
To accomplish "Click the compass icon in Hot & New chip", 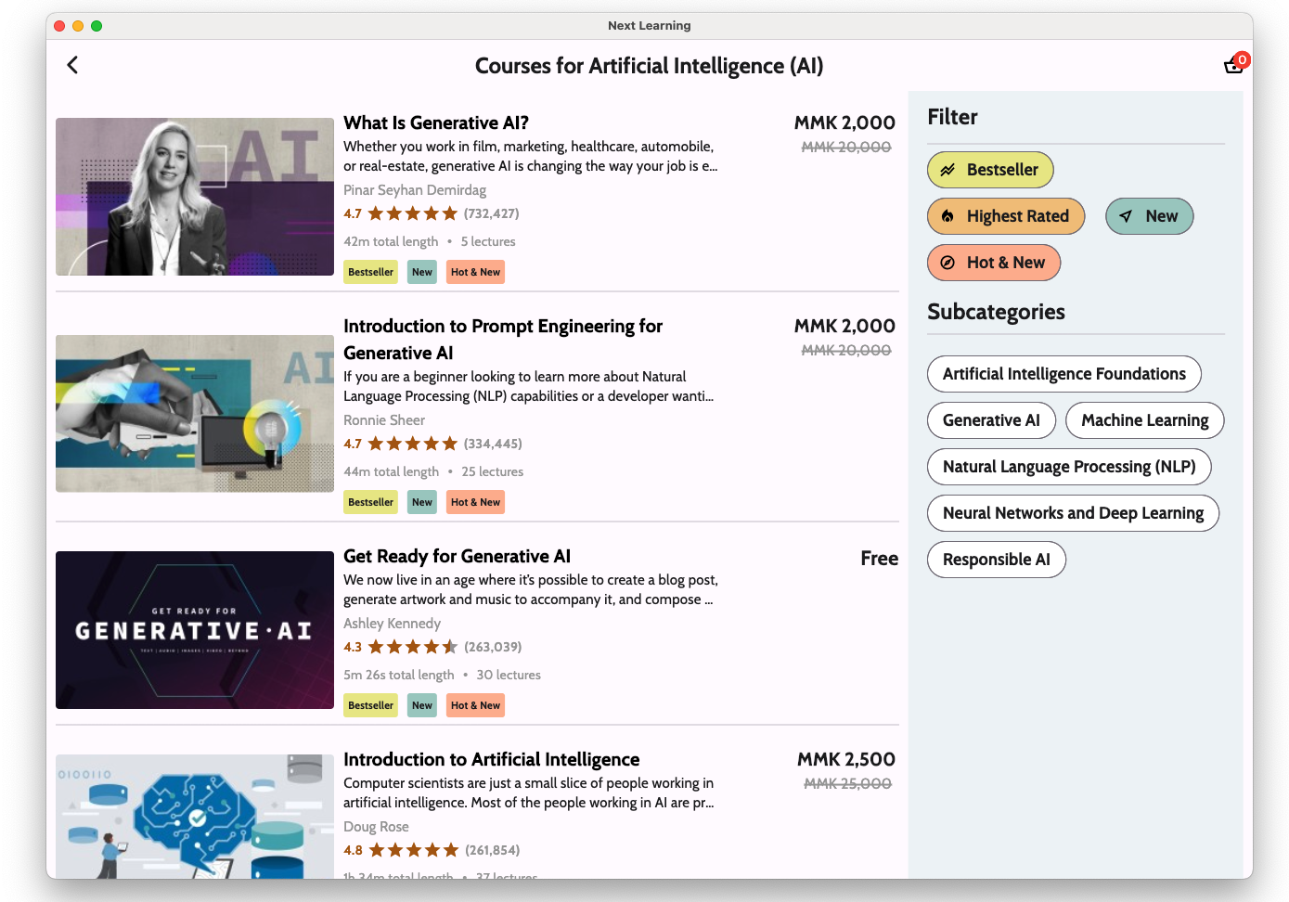I will coord(947,263).
